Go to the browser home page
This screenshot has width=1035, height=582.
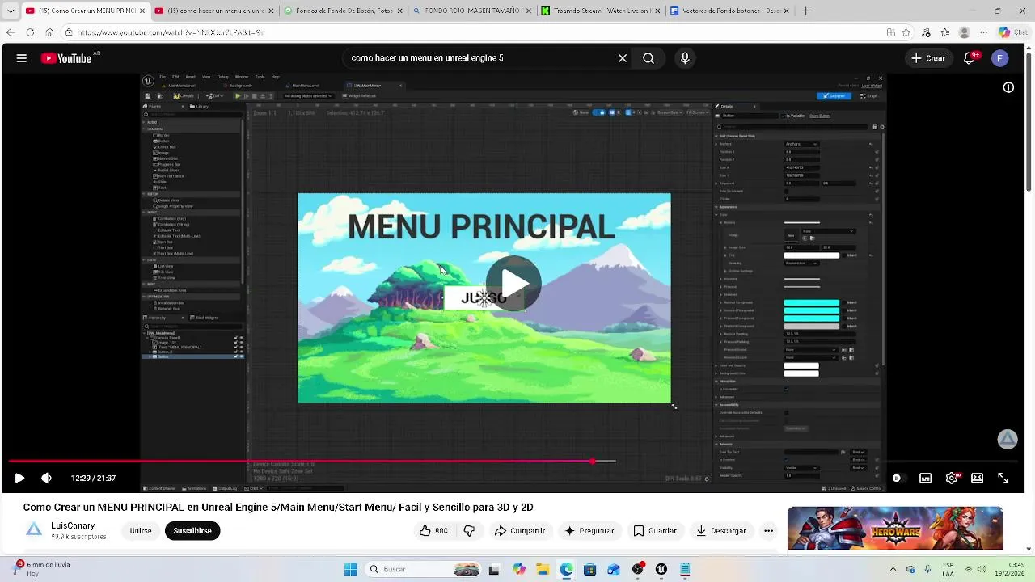(x=49, y=32)
